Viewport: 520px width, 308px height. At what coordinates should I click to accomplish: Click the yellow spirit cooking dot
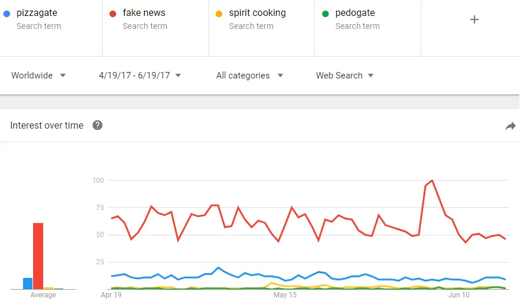(x=219, y=14)
